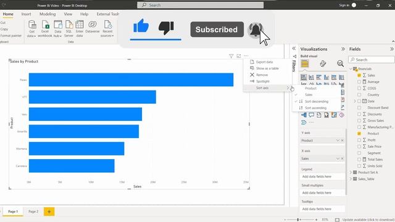Open the Get data button
This screenshot has height=222, width=395.
(x=32, y=29)
